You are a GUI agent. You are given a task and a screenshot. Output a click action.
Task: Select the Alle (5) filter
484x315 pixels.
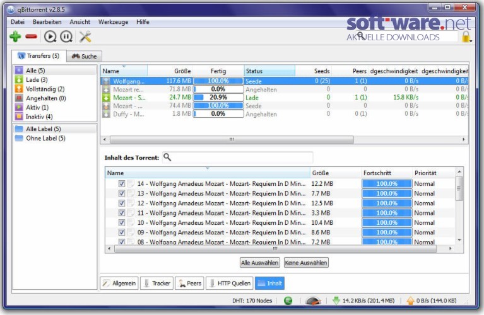click(x=55, y=71)
